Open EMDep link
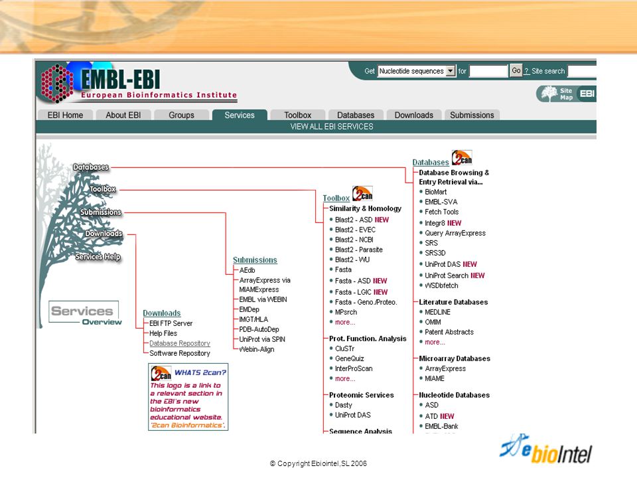Screen dimensions: 637x478 pyautogui.click(x=249, y=309)
